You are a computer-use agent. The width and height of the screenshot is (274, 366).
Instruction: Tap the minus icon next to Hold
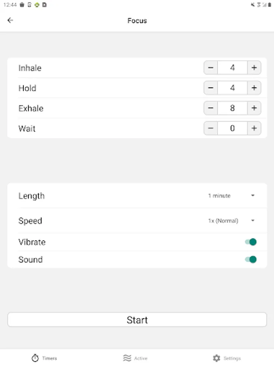click(210, 88)
